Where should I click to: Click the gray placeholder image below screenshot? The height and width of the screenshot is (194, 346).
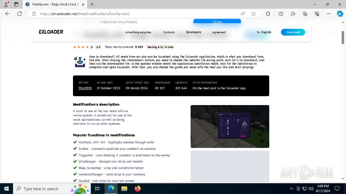coord(230,166)
